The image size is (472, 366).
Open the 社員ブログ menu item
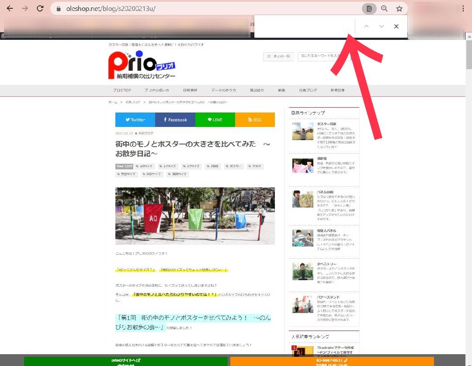tap(308, 90)
